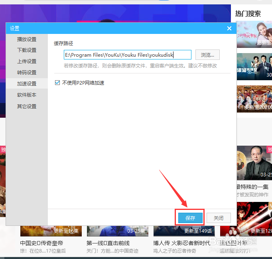Close the 设置 dialog with X

[229, 28]
